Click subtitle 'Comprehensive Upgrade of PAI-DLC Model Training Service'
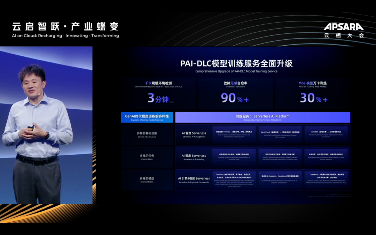Image resolution: width=376 pixels, height=235 pixels. 236,71
